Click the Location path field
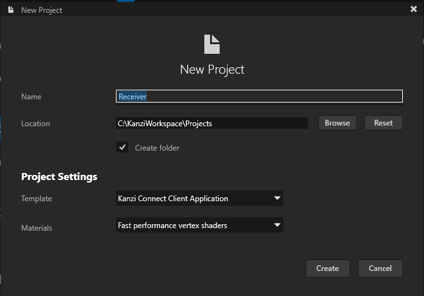This screenshot has width=424, height=296. [212, 123]
